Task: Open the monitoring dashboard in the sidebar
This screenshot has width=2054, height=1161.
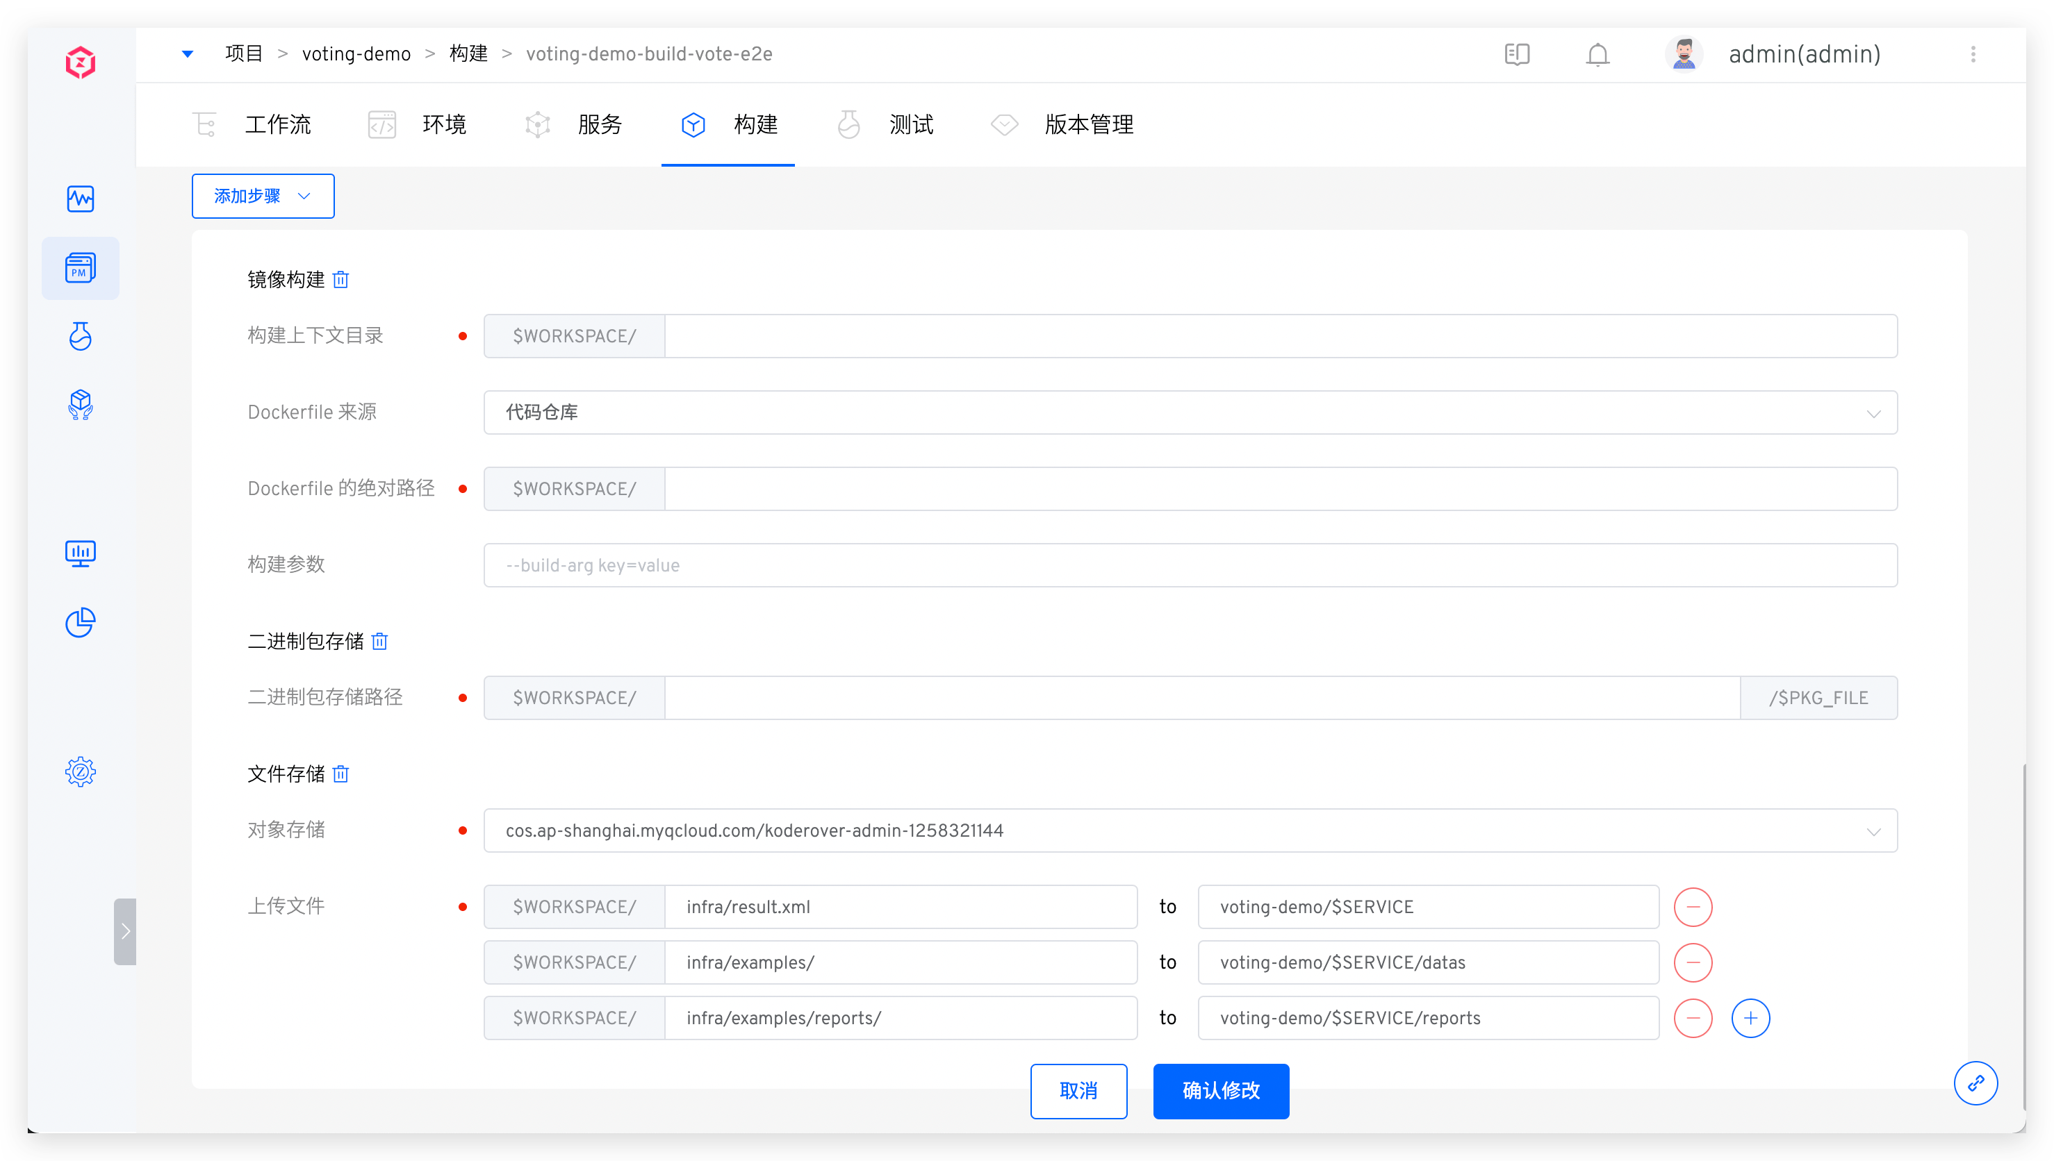Action: pyautogui.click(x=80, y=199)
